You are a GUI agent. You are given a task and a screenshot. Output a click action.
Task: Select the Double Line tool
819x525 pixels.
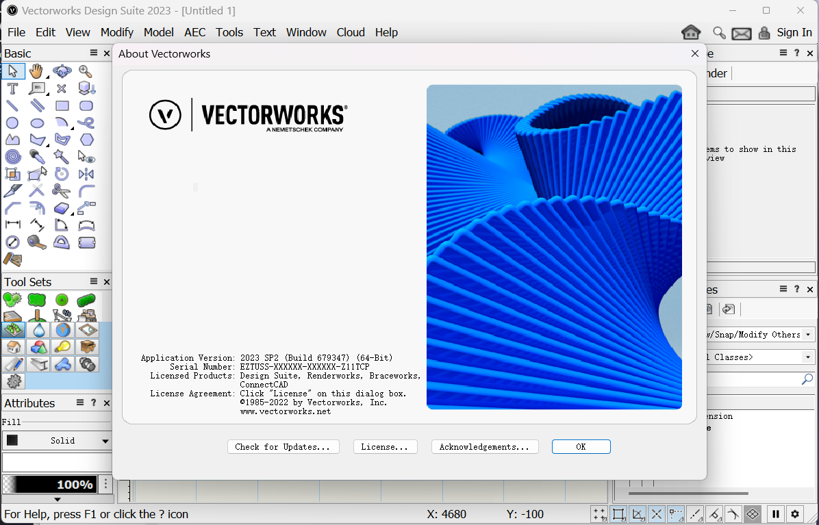click(x=36, y=106)
